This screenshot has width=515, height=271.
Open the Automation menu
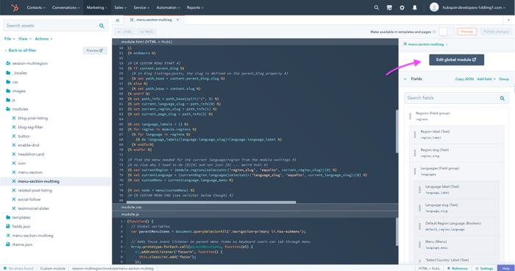point(168,7)
